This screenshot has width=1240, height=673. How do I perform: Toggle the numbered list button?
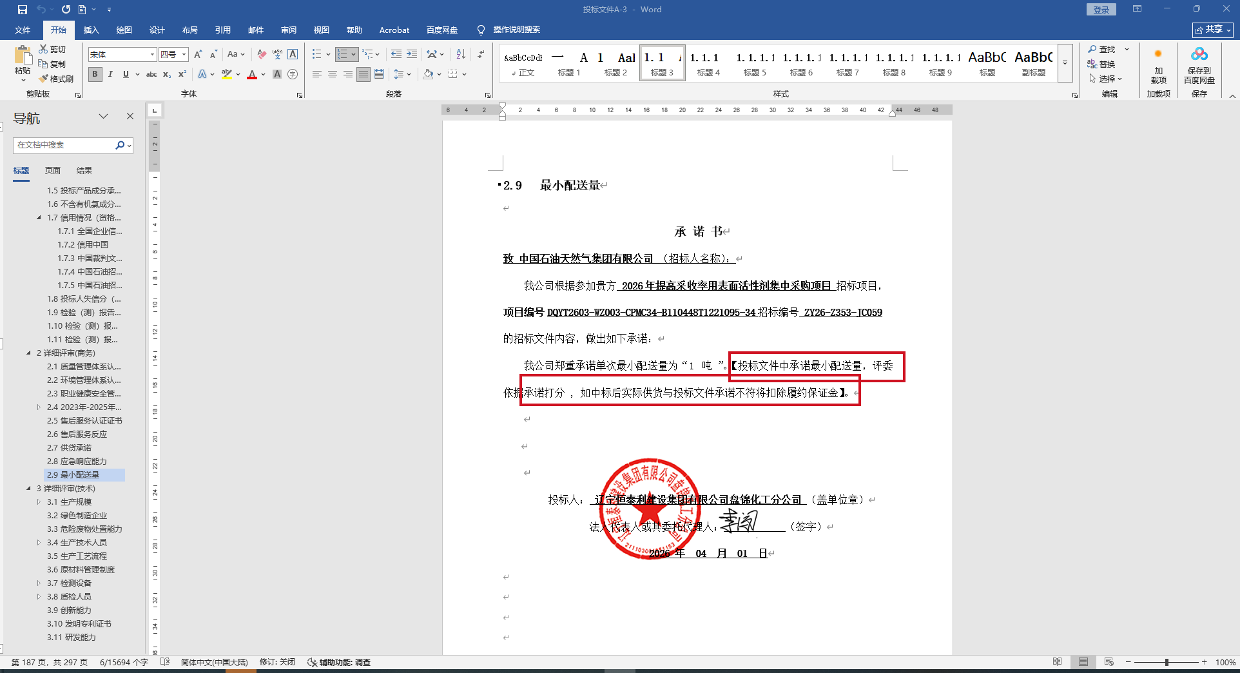342,54
